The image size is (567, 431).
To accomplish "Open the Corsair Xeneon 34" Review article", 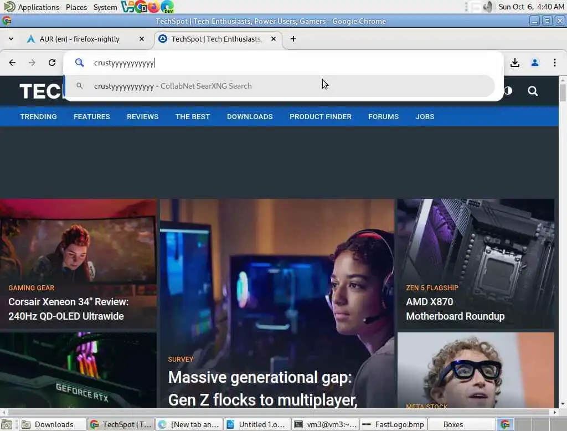I will tap(68, 309).
